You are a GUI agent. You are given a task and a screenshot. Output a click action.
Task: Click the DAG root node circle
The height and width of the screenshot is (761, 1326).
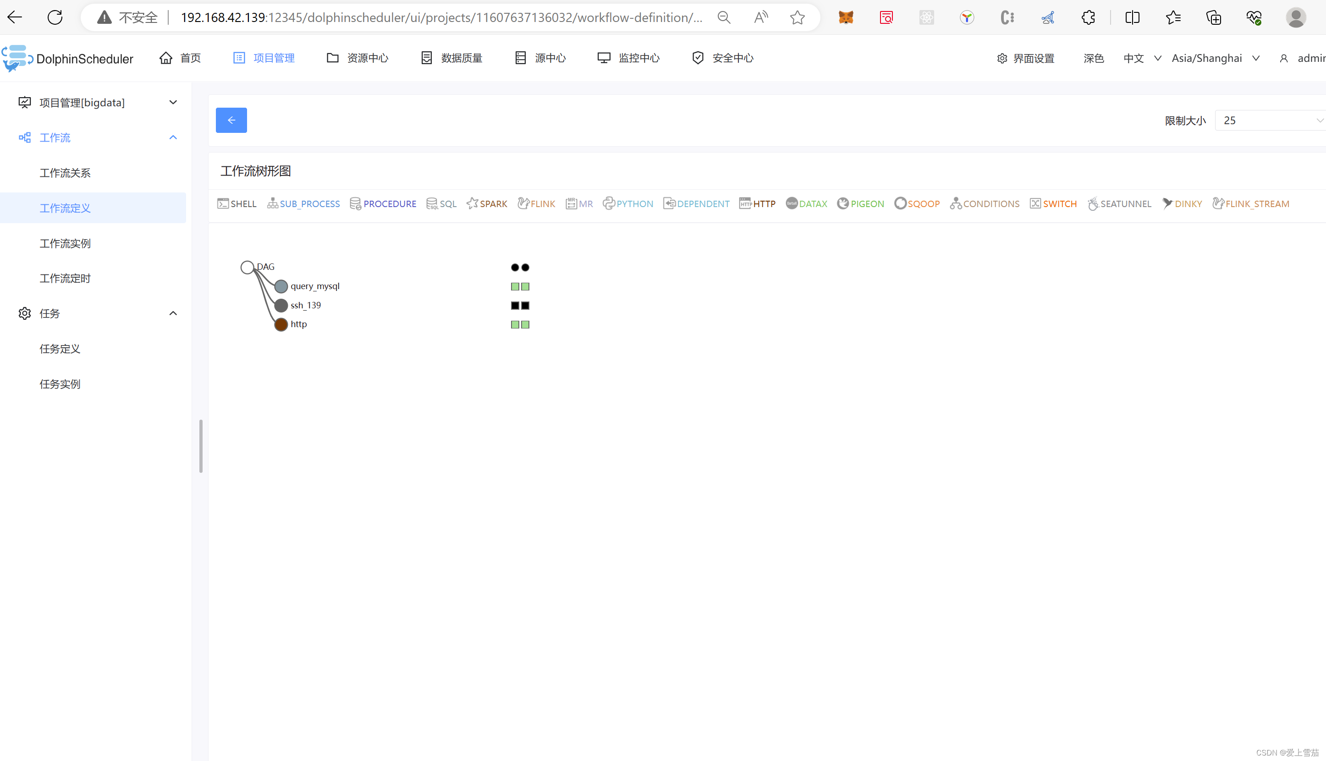pyautogui.click(x=248, y=268)
